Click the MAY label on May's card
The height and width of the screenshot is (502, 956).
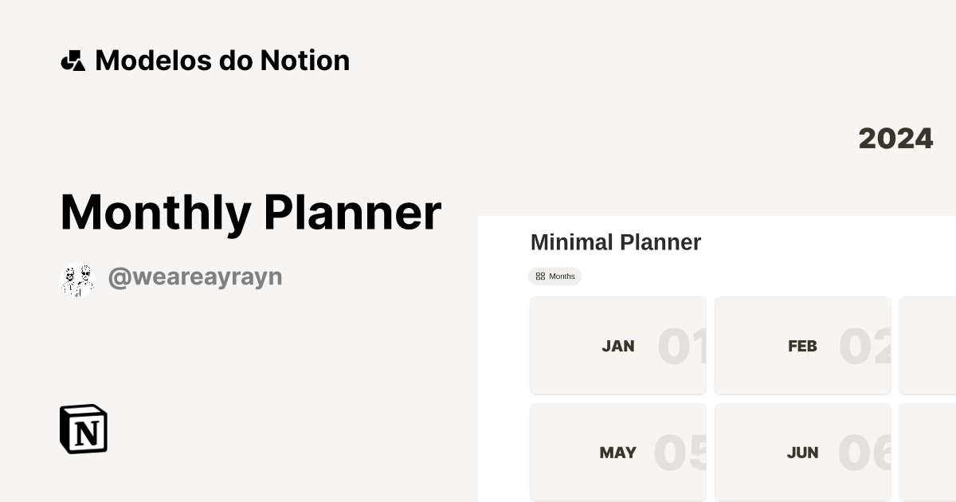pyautogui.click(x=617, y=452)
